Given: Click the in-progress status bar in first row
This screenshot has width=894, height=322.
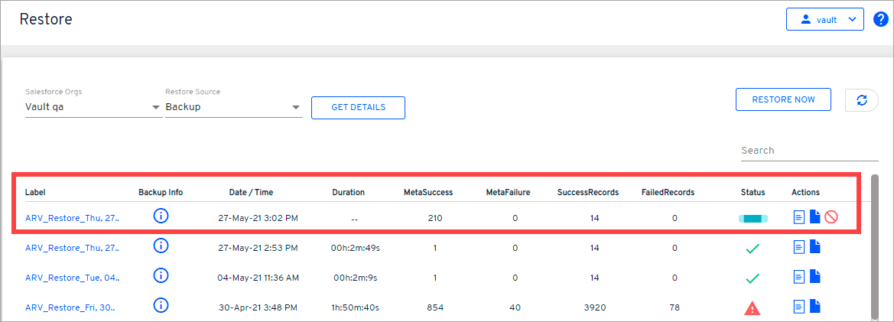Looking at the screenshot, I should (753, 219).
